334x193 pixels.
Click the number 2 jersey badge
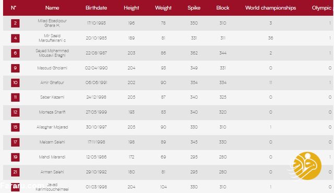pos(15,23)
